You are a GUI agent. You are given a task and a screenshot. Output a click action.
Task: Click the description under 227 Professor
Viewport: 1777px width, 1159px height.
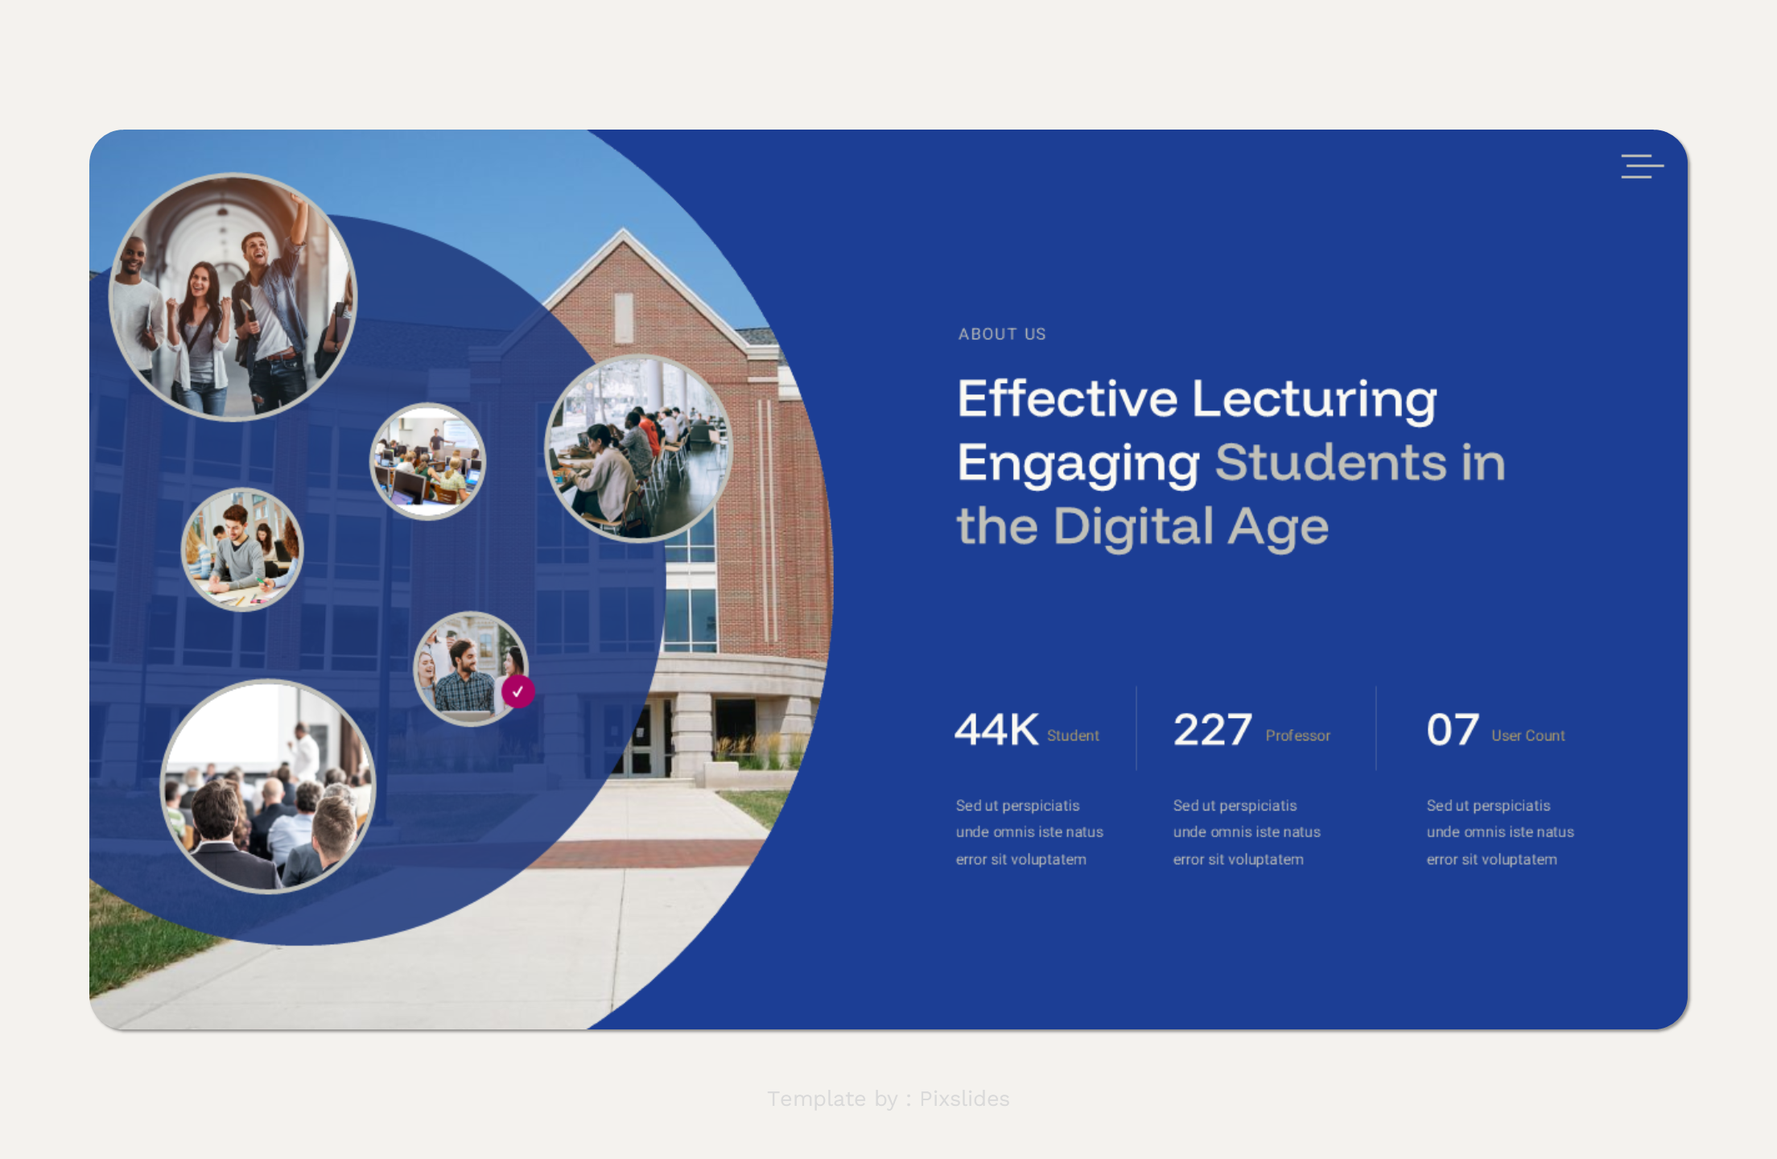tap(1247, 832)
